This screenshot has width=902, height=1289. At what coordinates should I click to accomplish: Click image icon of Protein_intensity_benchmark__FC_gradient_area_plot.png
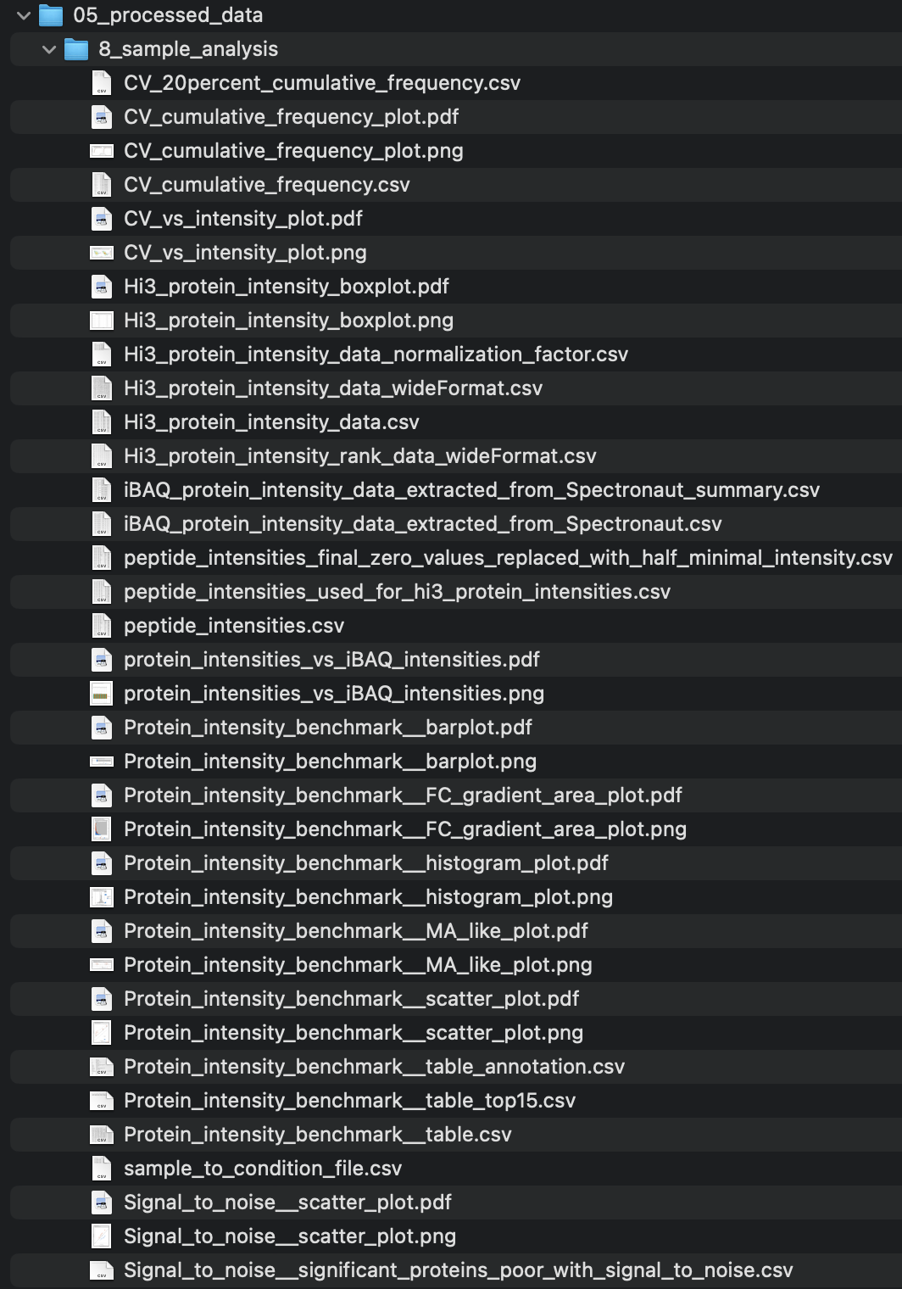(x=102, y=829)
